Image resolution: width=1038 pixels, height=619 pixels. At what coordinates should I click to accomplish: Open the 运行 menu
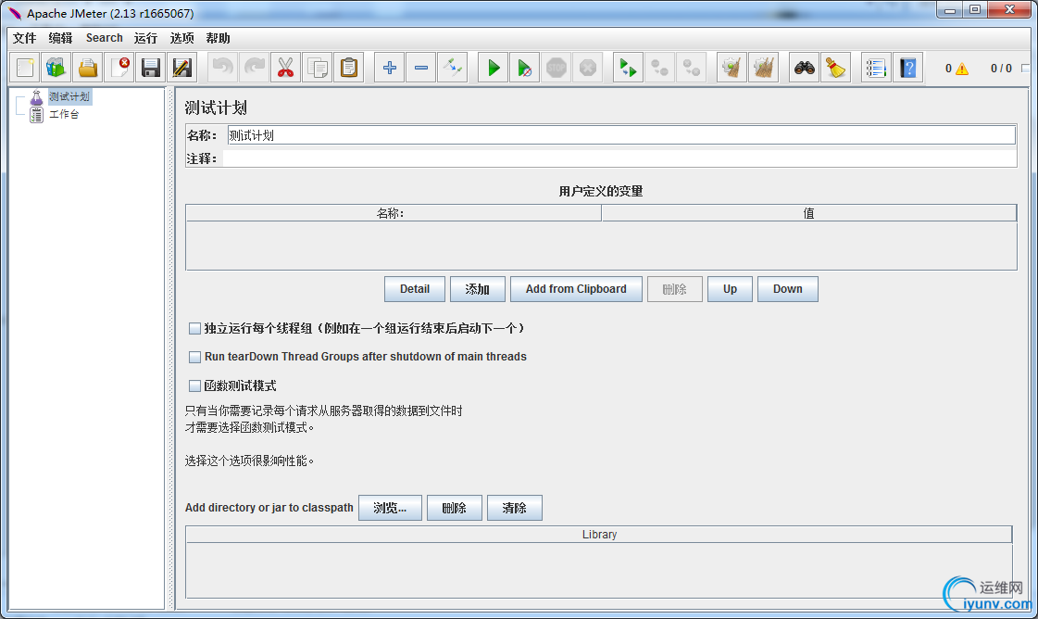coord(145,38)
